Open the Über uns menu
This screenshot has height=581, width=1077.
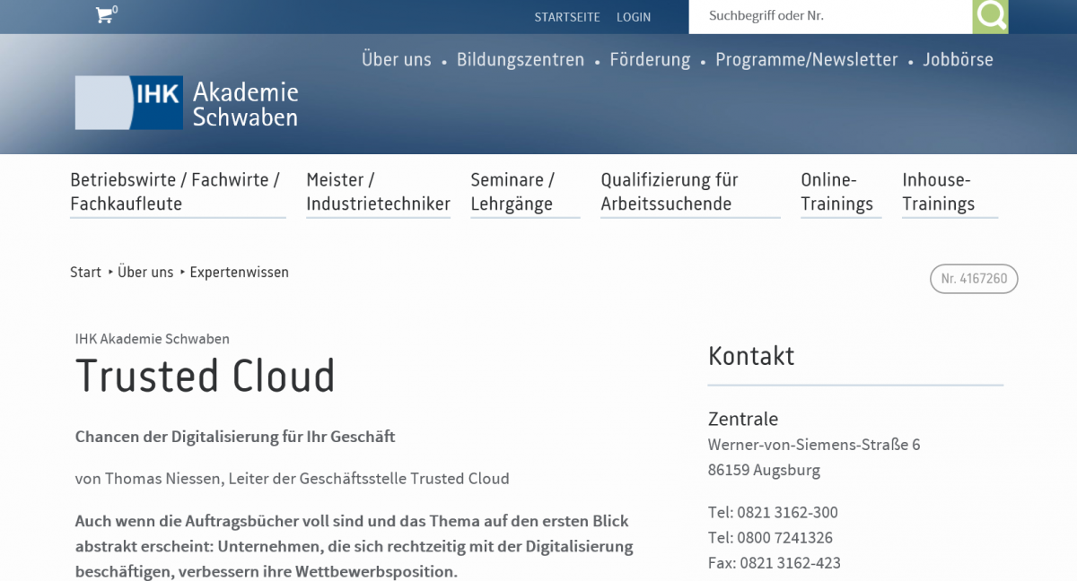tap(397, 59)
